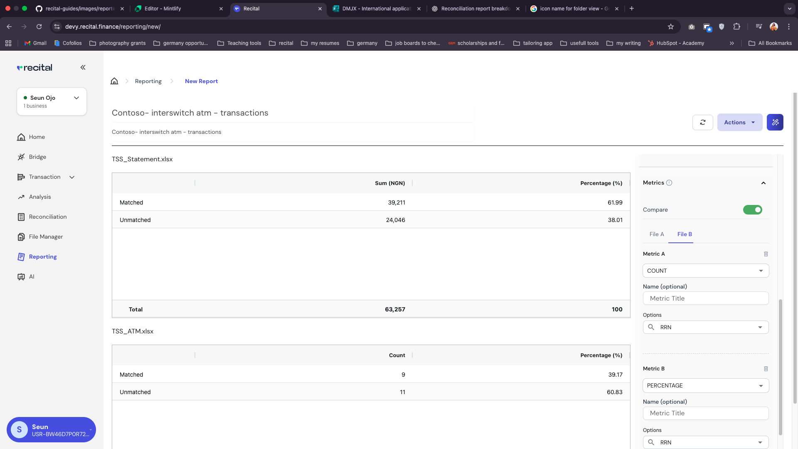This screenshot has width=798, height=449.
Task: Open the Analysis section
Action: point(39,197)
